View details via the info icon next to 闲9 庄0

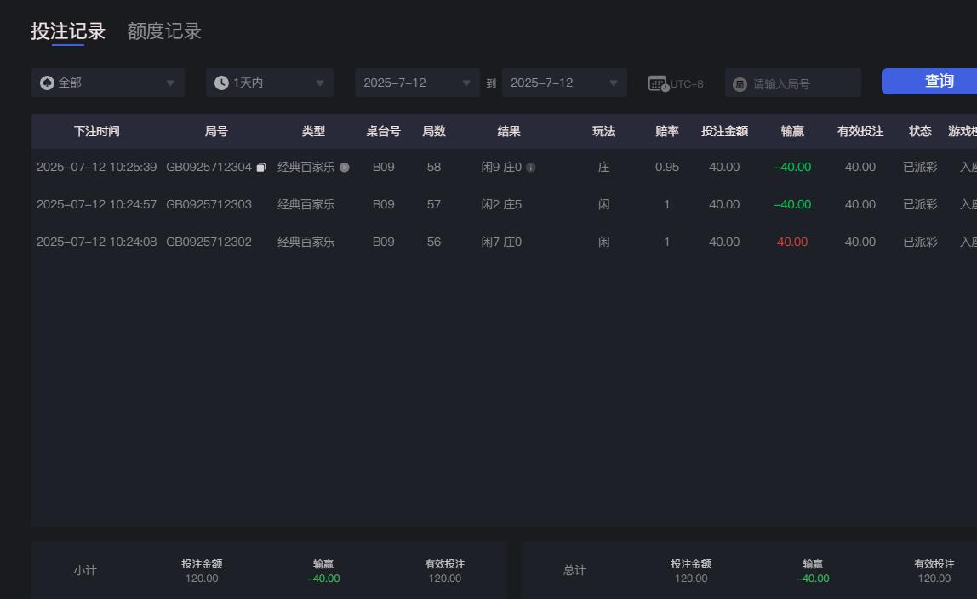(531, 168)
